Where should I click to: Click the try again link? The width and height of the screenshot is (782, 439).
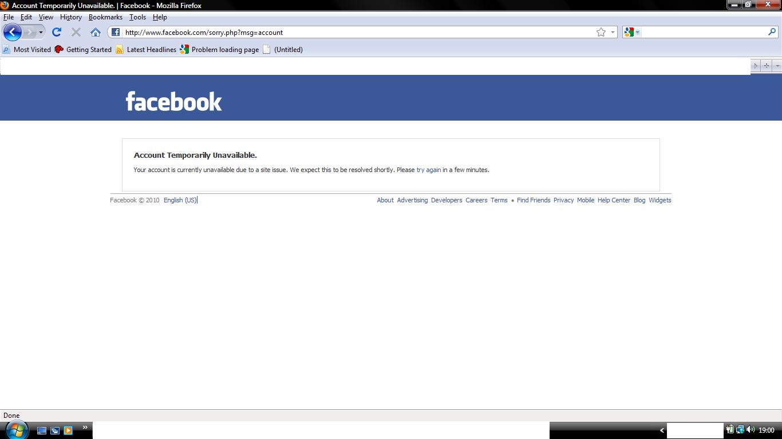pyautogui.click(x=429, y=170)
